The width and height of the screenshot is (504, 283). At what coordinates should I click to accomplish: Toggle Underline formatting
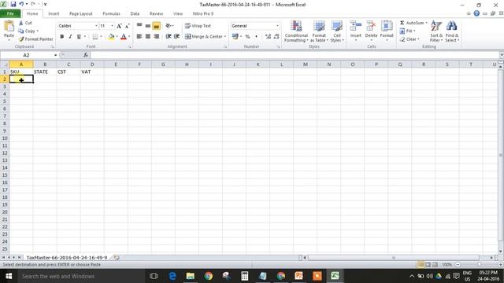point(79,37)
